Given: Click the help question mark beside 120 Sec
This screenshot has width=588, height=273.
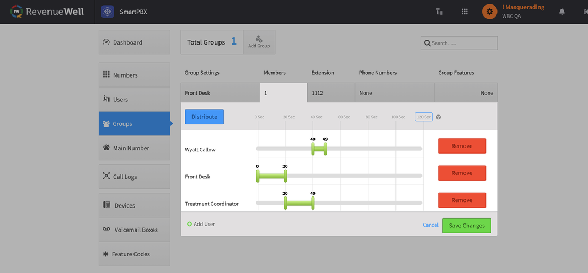Looking at the screenshot, I should point(439,117).
